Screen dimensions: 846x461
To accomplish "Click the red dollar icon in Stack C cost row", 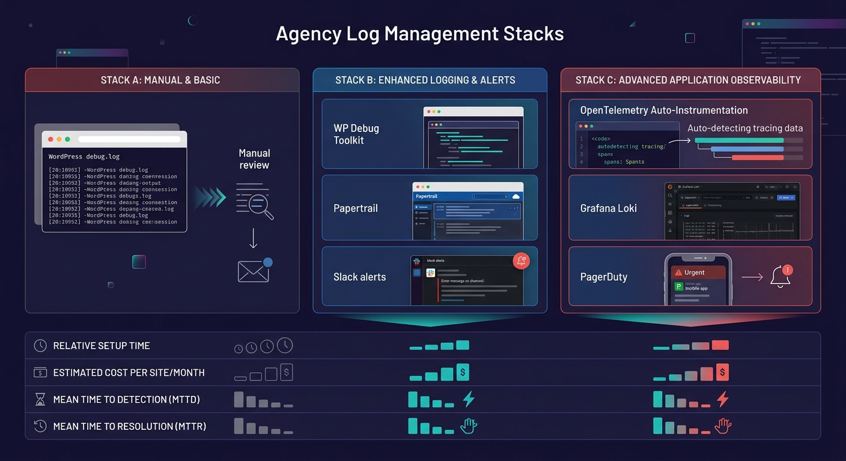I will tap(723, 372).
